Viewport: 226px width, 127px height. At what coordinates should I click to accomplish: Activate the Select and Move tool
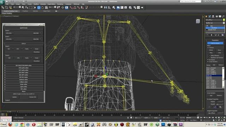tap(39, 7)
